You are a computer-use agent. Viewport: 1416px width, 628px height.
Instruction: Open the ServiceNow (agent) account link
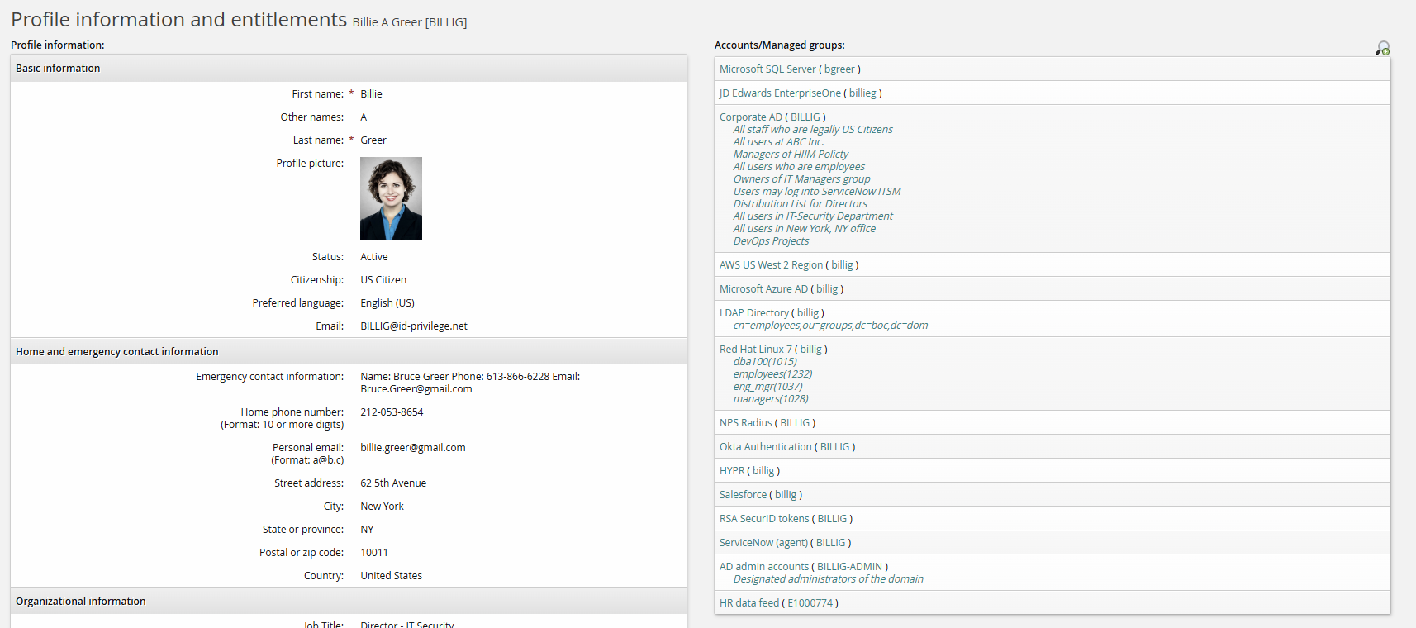click(764, 543)
